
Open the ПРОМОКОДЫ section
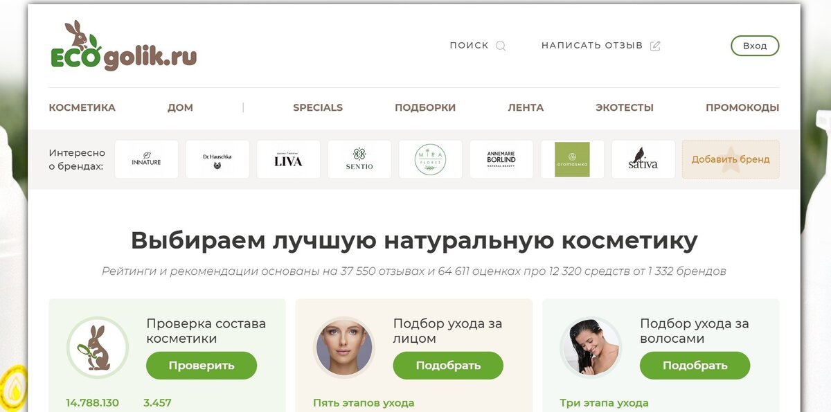tap(742, 107)
